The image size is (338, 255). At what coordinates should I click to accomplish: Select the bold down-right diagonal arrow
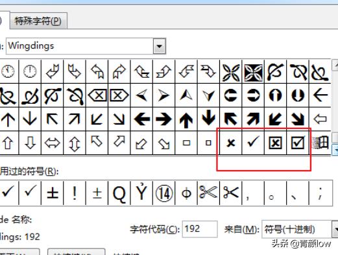click(x=298, y=119)
